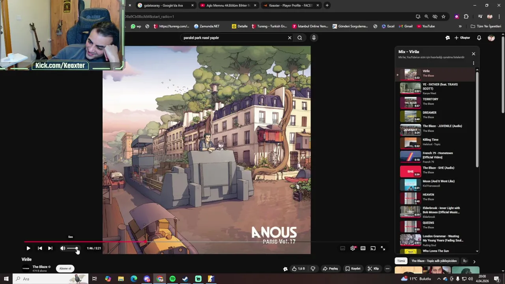Adjust the volume slider in the player
Viewport: 505px width, 284px height.
click(x=73, y=248)
